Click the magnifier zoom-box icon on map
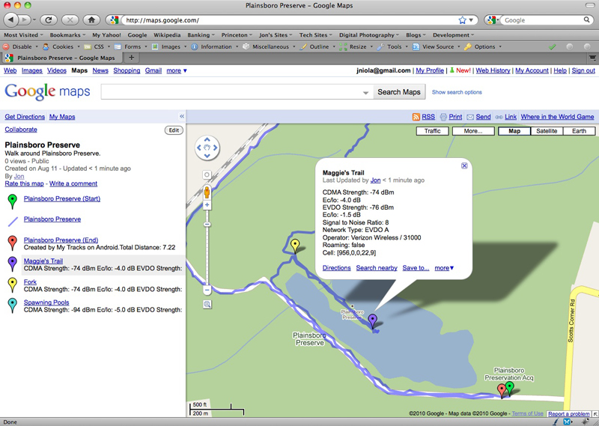The height and width of the screenshot is (426, 599). [x=207, y=305]
